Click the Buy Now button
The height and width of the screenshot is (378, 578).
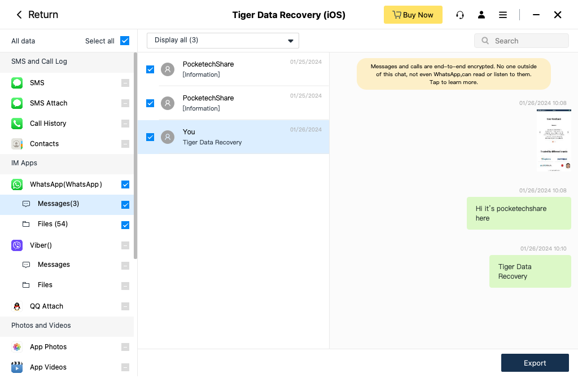pyautogui.click(x=413, y=15)
